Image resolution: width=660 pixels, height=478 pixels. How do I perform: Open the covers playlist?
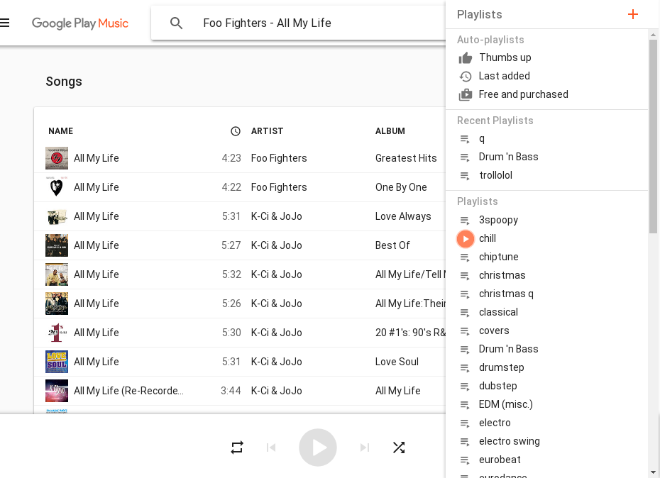(x=494, y=330)
